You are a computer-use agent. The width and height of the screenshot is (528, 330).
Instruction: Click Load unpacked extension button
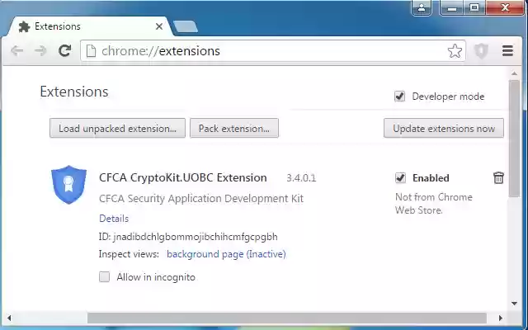click(x=117, y=128)
